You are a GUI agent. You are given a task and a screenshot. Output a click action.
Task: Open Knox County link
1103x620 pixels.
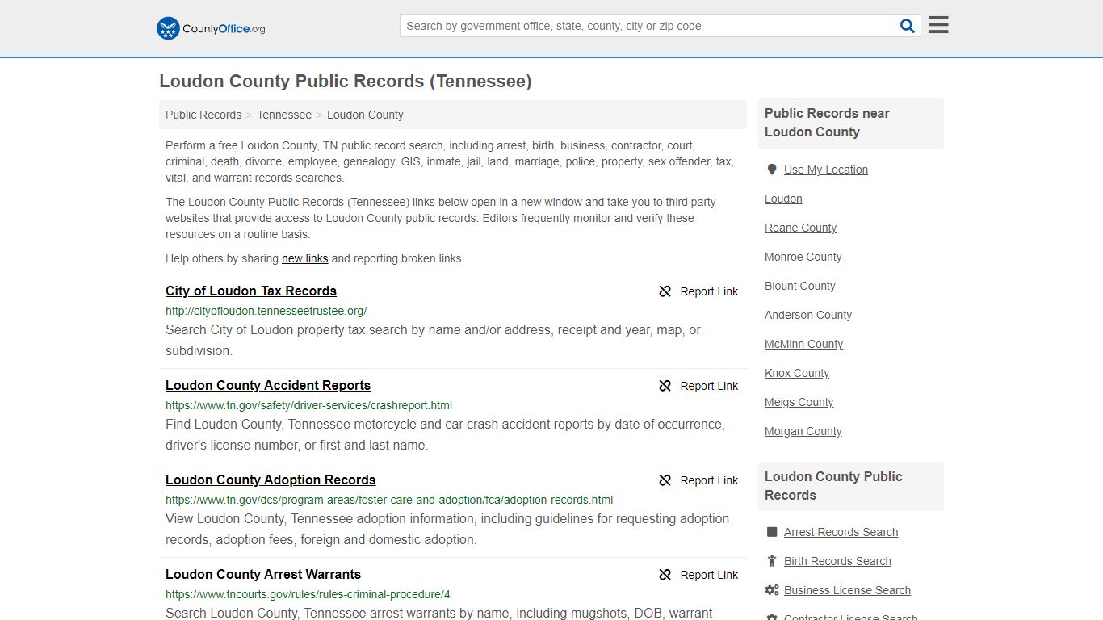797,373
